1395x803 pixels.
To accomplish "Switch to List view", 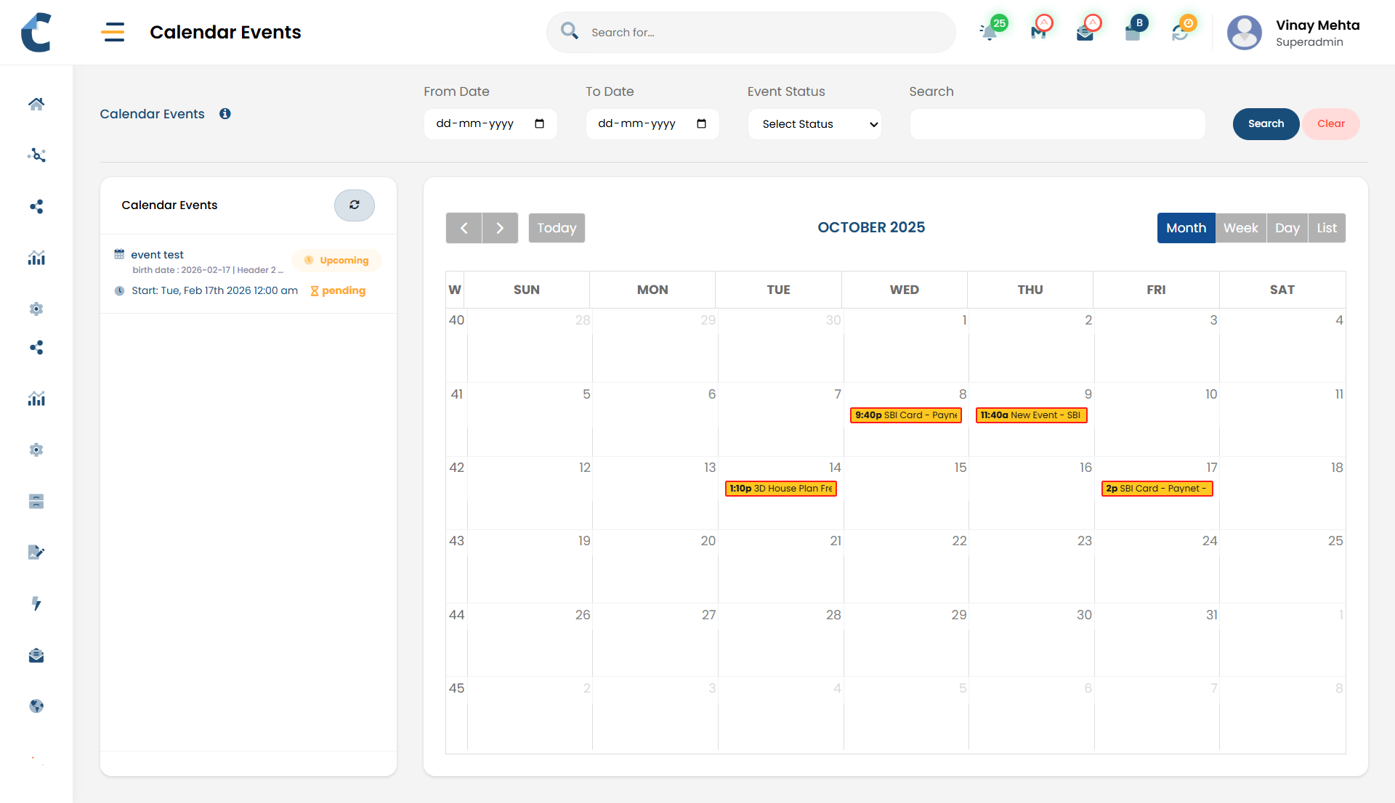I will click(x=1327, y=228).
